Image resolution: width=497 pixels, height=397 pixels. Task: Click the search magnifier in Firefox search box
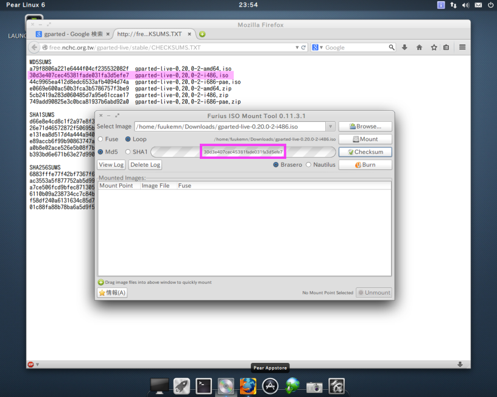tap(392, 47)
